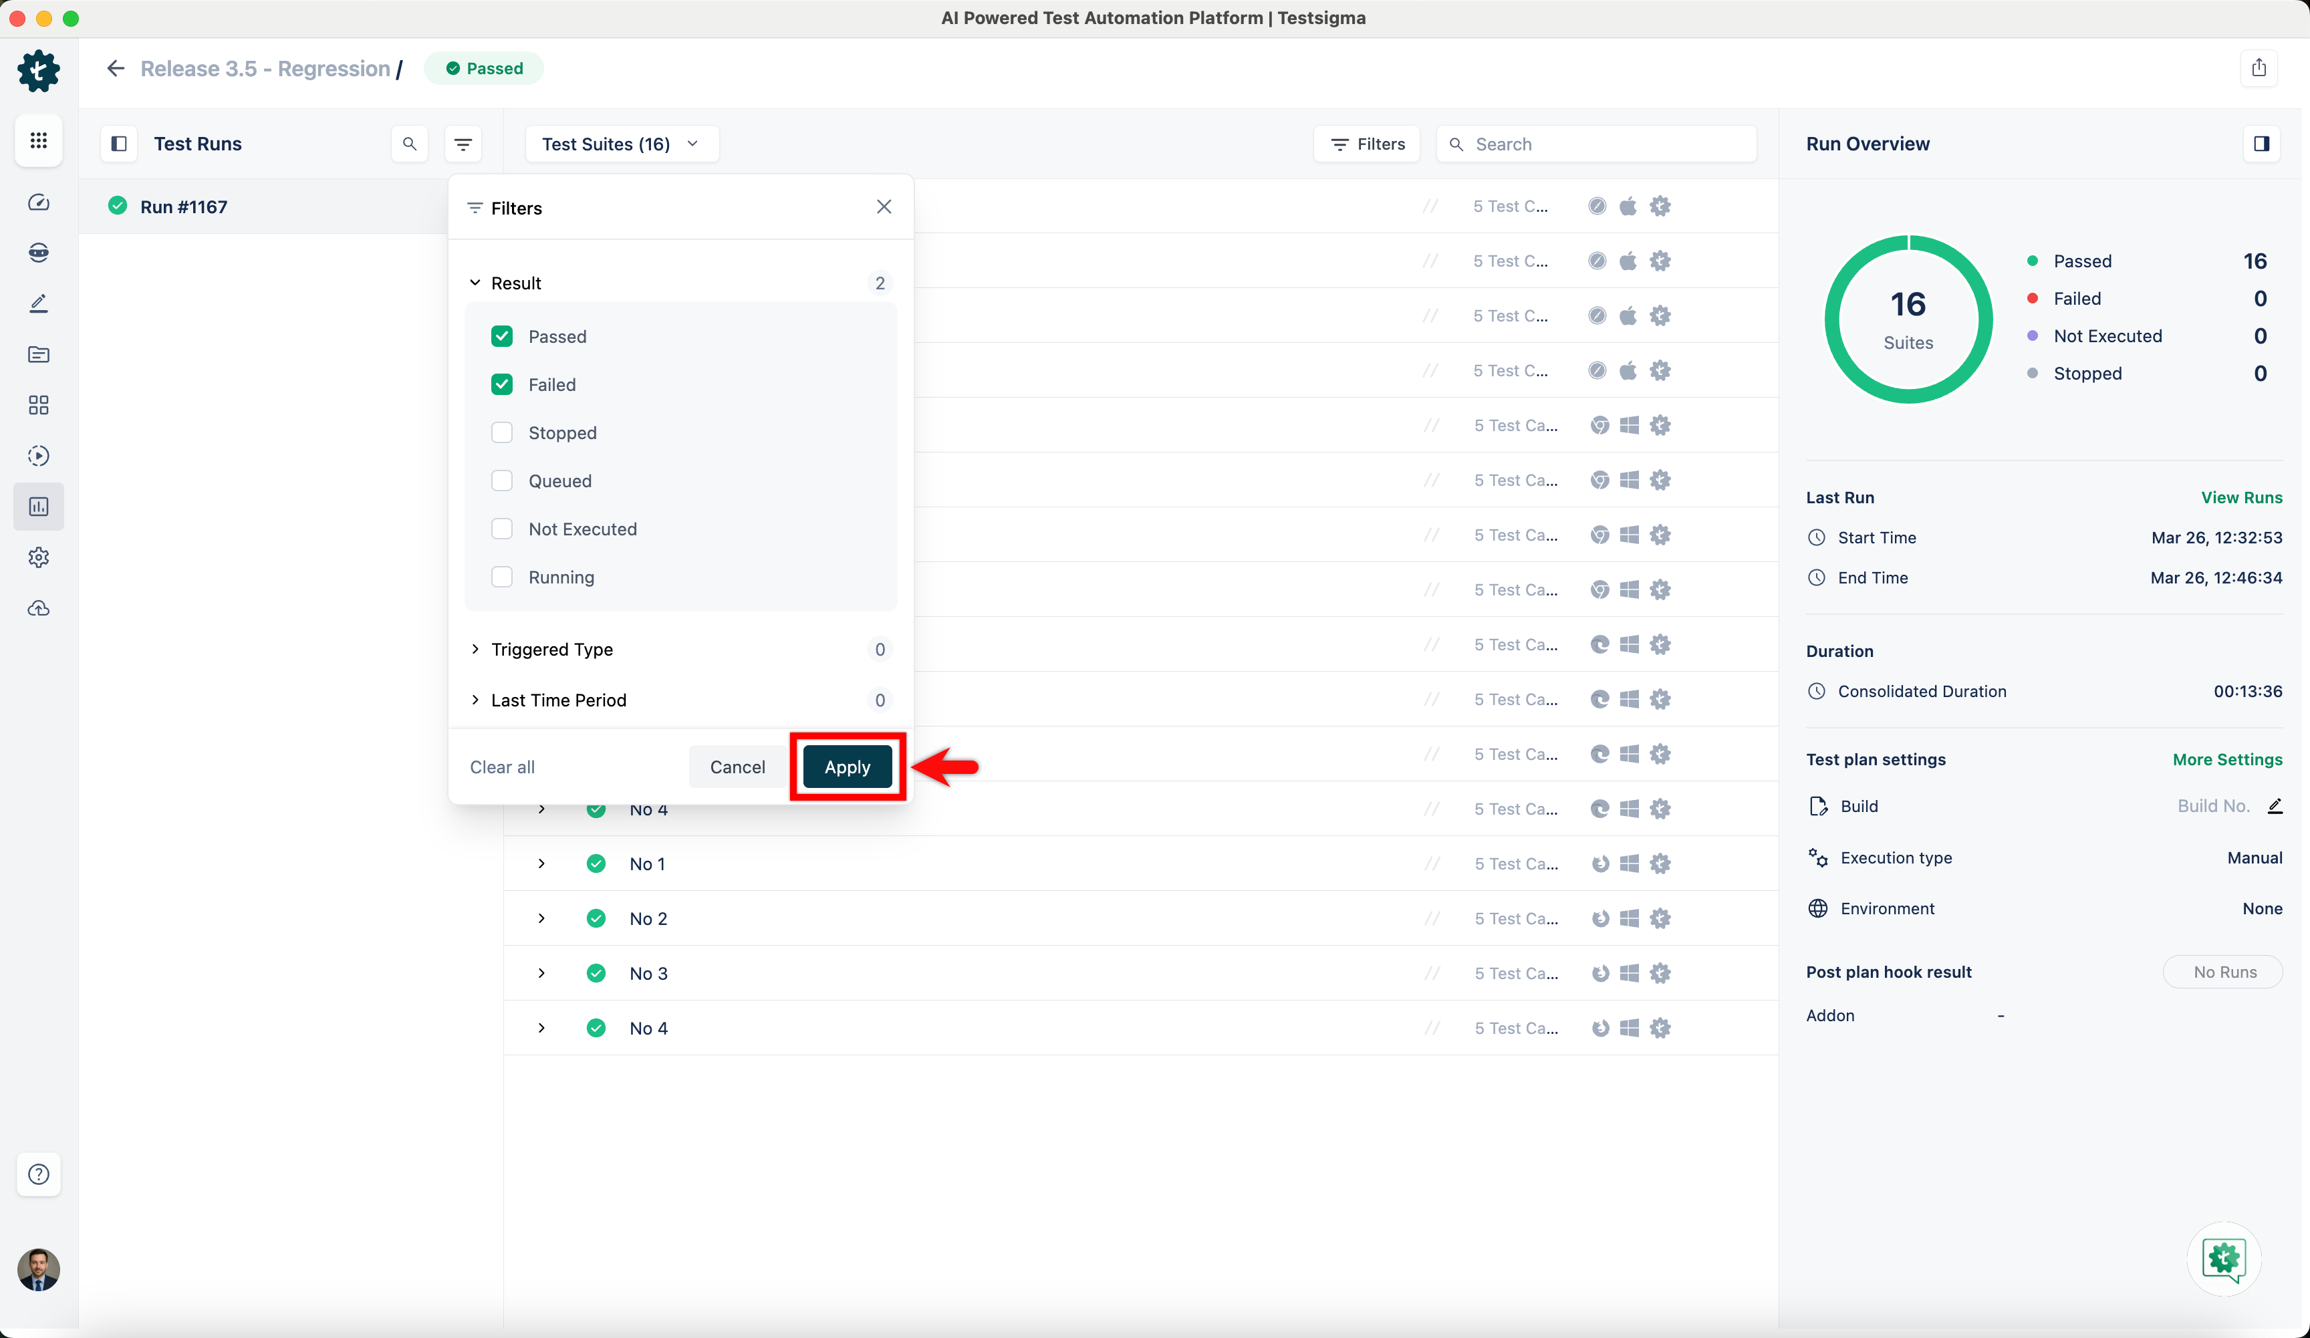2310x1338 pixels.
Task: Edit the Build No. pencil icon
Action: pyautogui.click(x=2275, y=807)
